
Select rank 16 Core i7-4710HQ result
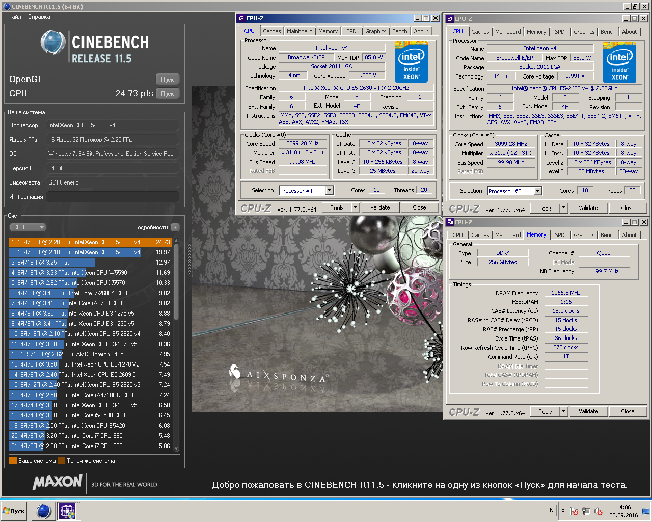pos(91,395)
